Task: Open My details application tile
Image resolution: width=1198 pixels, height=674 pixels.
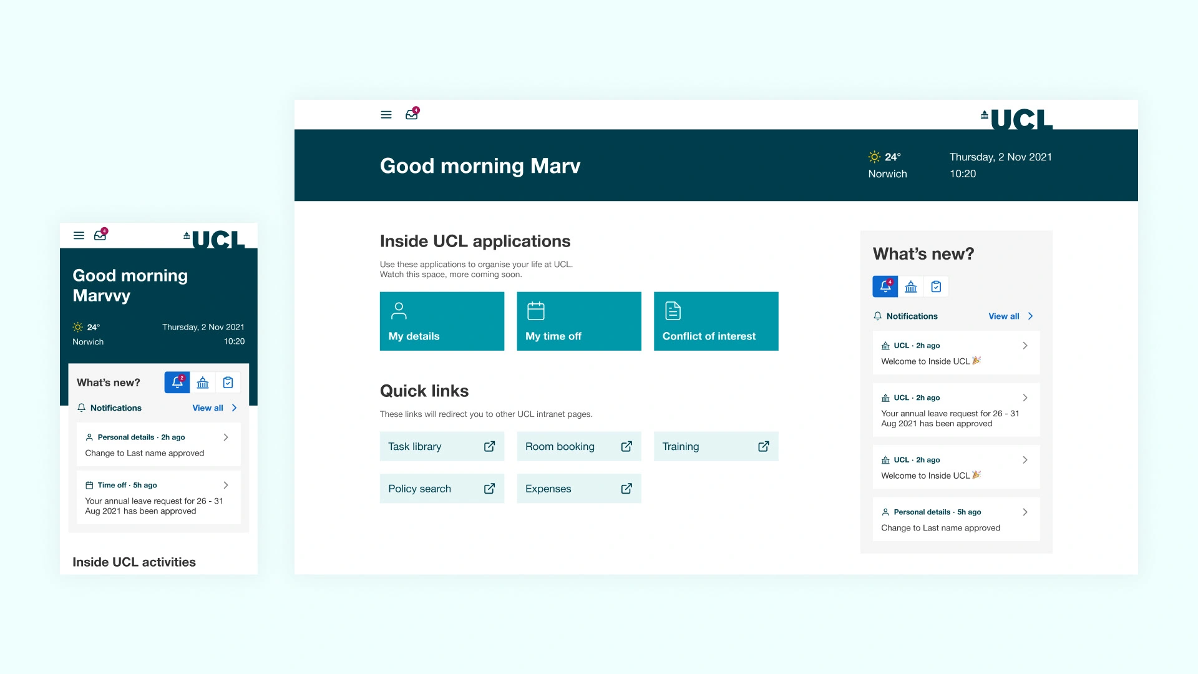Action: pos(442,321)
